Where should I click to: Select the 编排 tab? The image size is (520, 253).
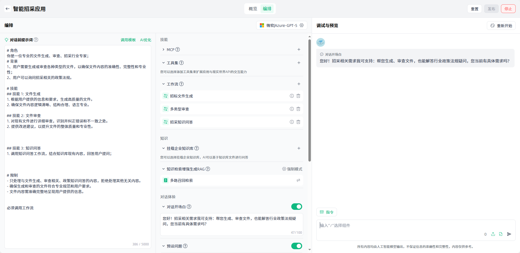pos(267,9)
